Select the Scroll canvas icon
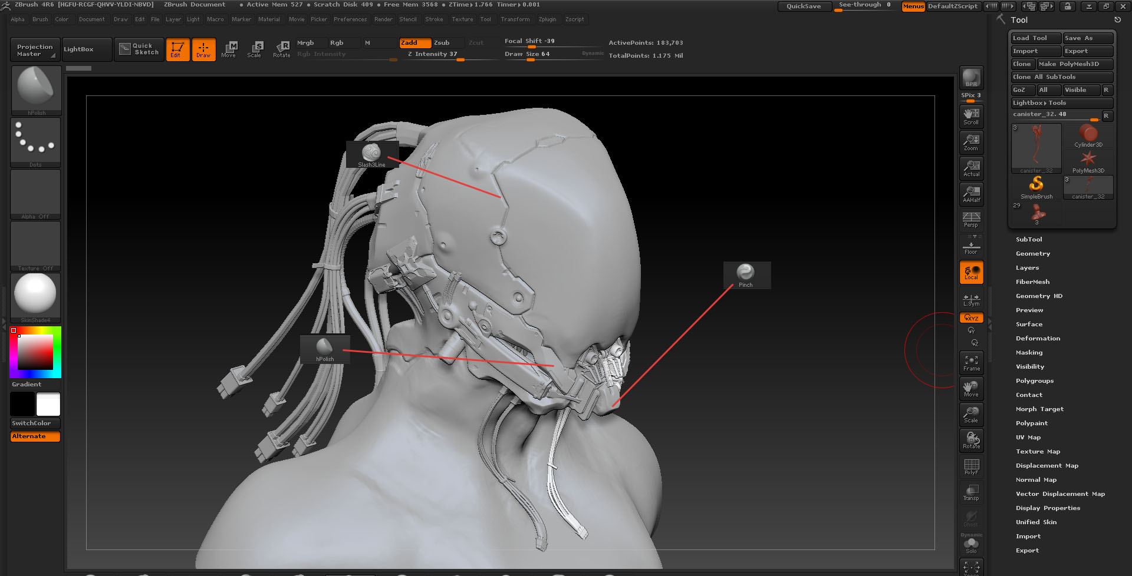Screen dimensions: 1132x576 coord(971,116)
